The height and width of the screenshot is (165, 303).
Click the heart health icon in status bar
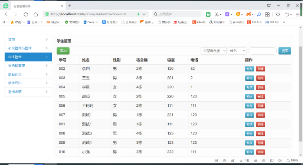224,161
